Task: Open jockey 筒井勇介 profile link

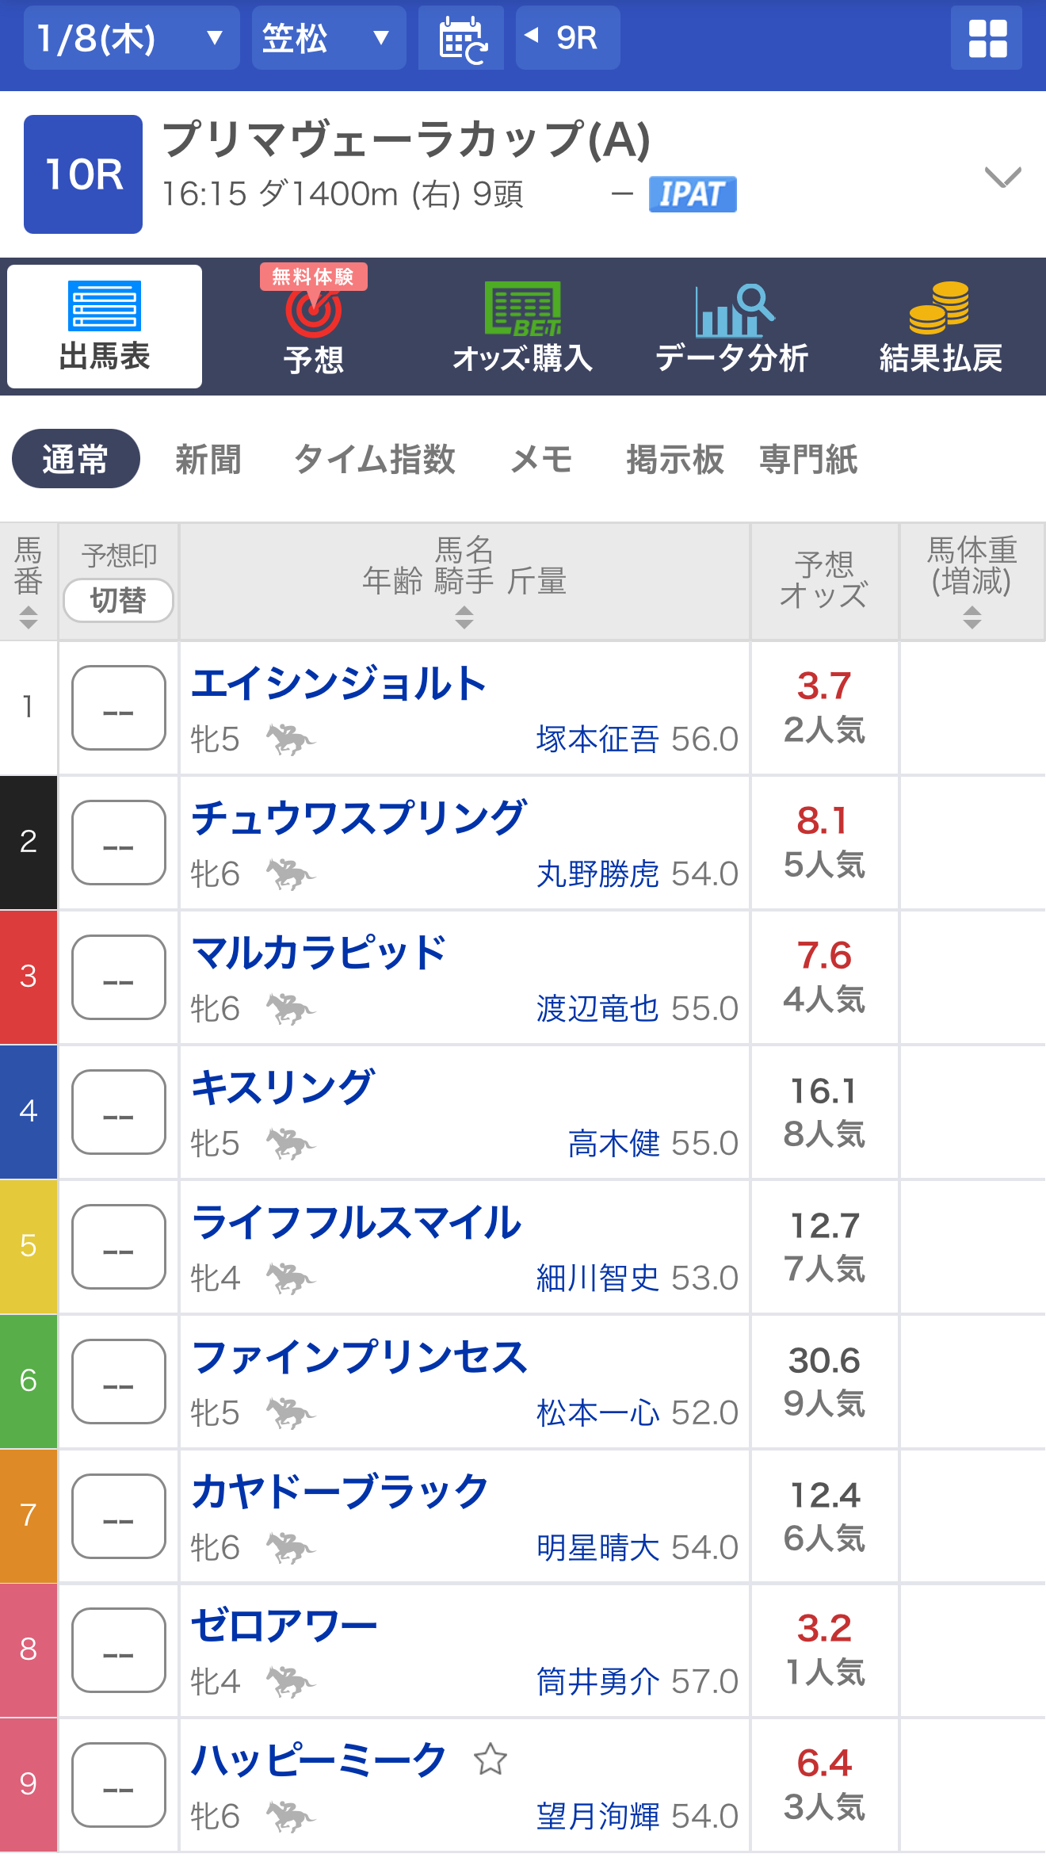Action: point(597,1681)
